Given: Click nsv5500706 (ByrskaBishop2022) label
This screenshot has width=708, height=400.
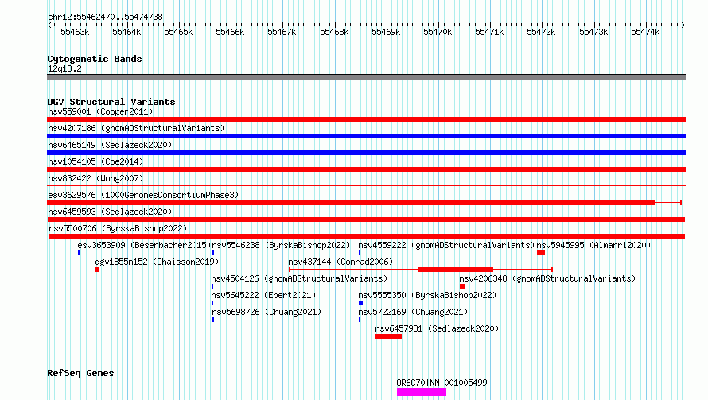Looking at the screenshot, I should [118, 228].
